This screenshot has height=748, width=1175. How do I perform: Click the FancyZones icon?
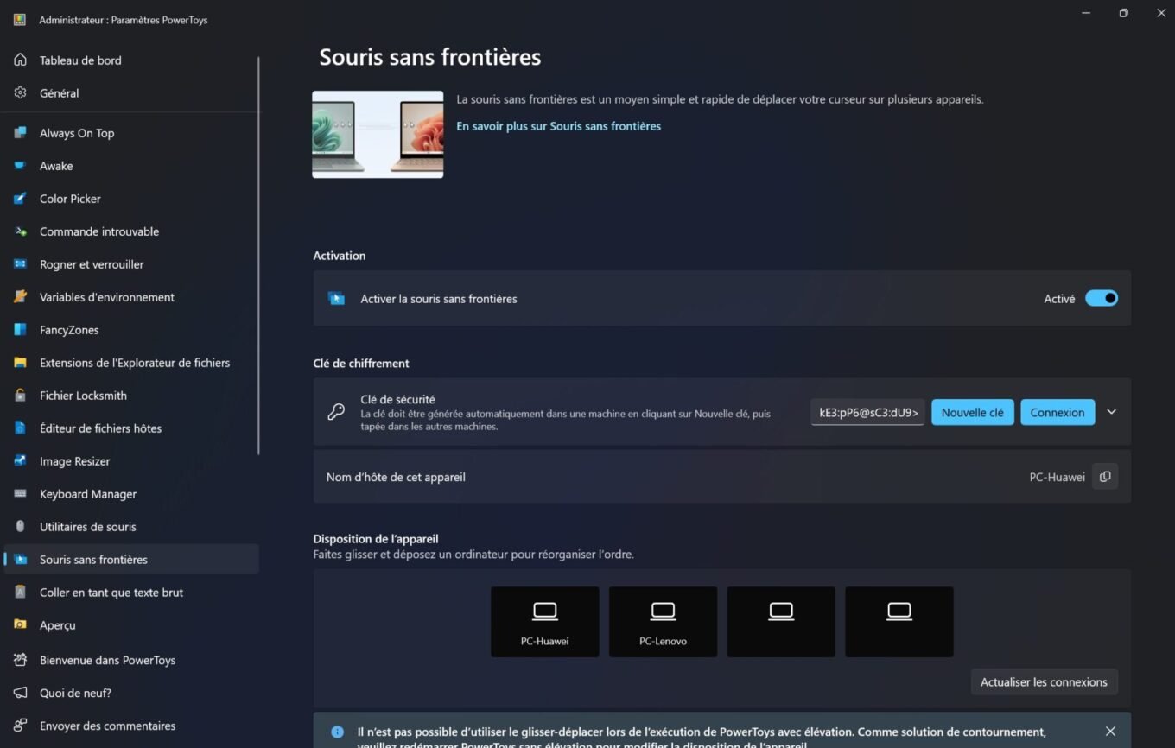point(20,330)
